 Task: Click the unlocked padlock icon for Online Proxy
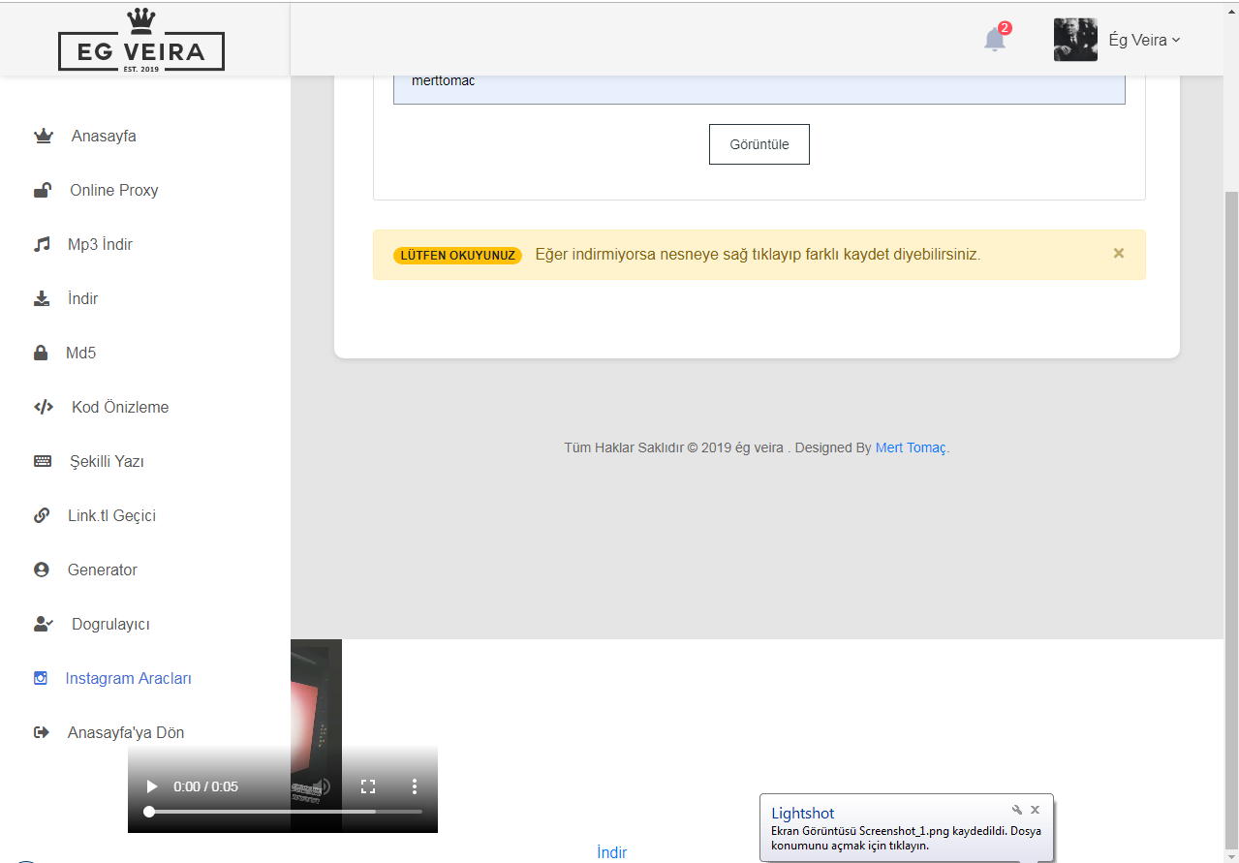click(x=42, y=190)
